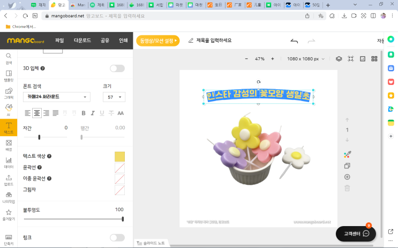Open the 카페24 써라운드 font dropdown
Image resolution: width=398 pixels, height=248 pixels.
[x=57, y=97]
